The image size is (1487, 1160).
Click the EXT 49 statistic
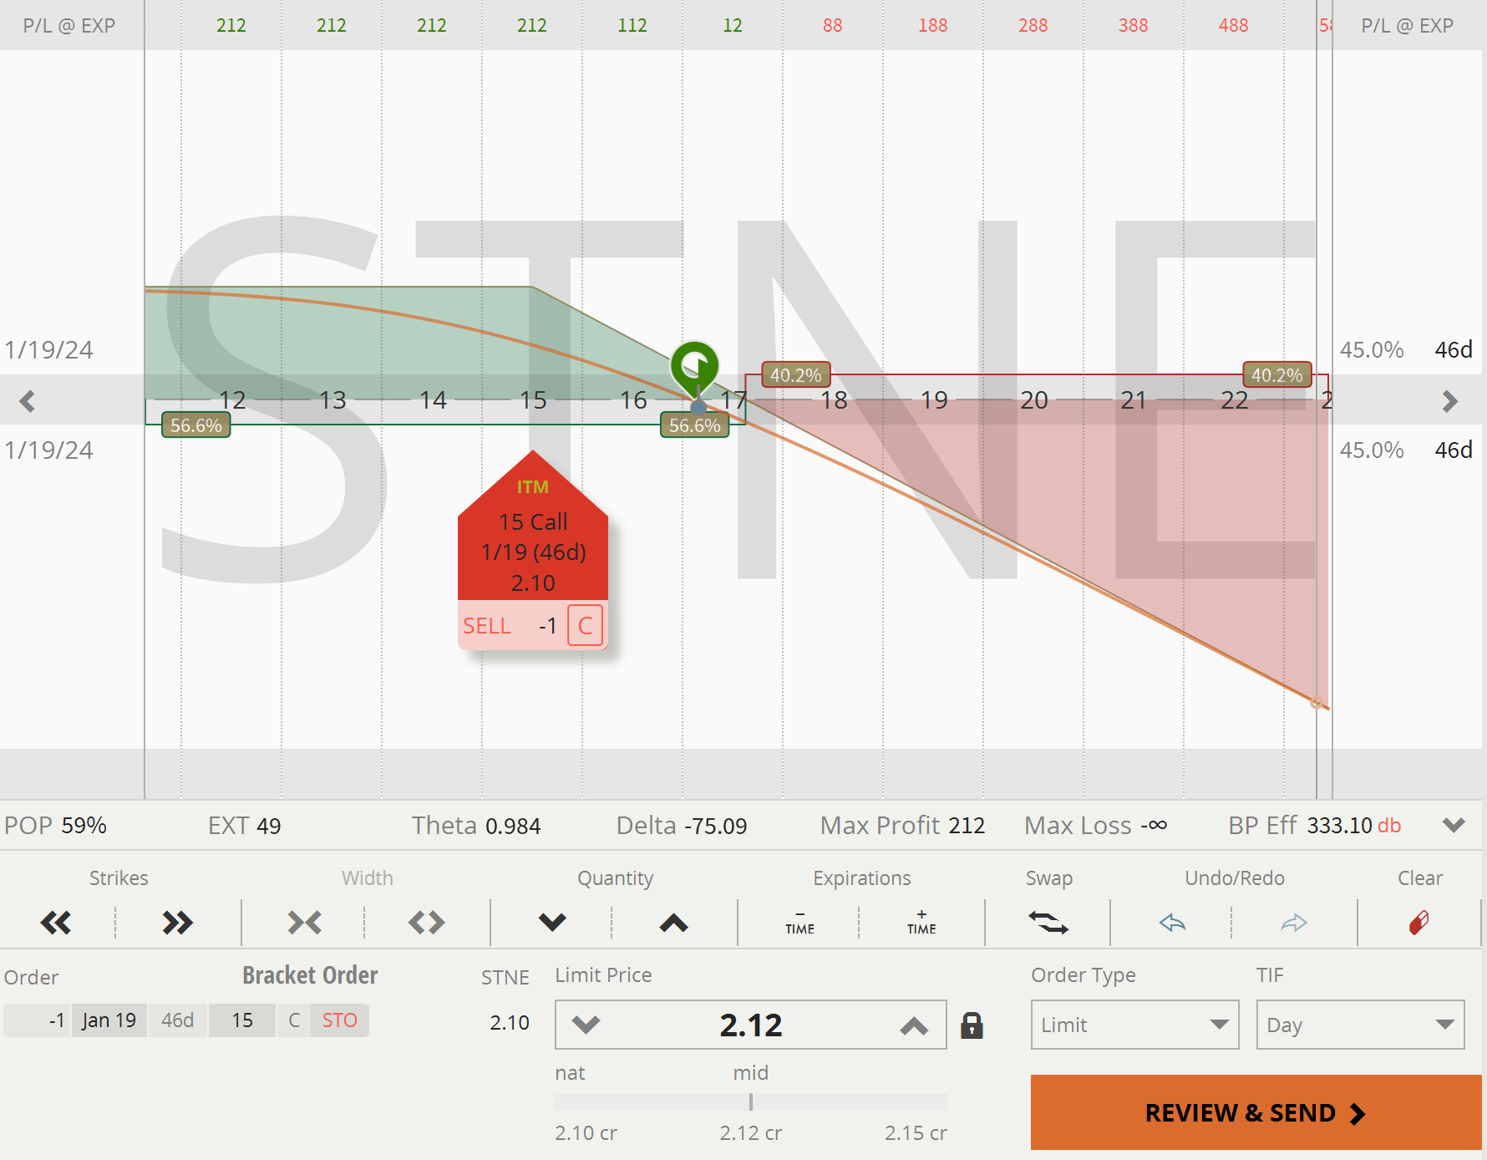click(x=244, y=825)
